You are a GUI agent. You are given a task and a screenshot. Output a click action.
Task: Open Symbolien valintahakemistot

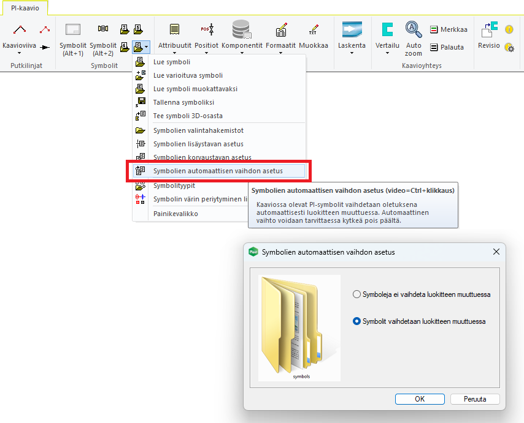click(x=219, y=130)
